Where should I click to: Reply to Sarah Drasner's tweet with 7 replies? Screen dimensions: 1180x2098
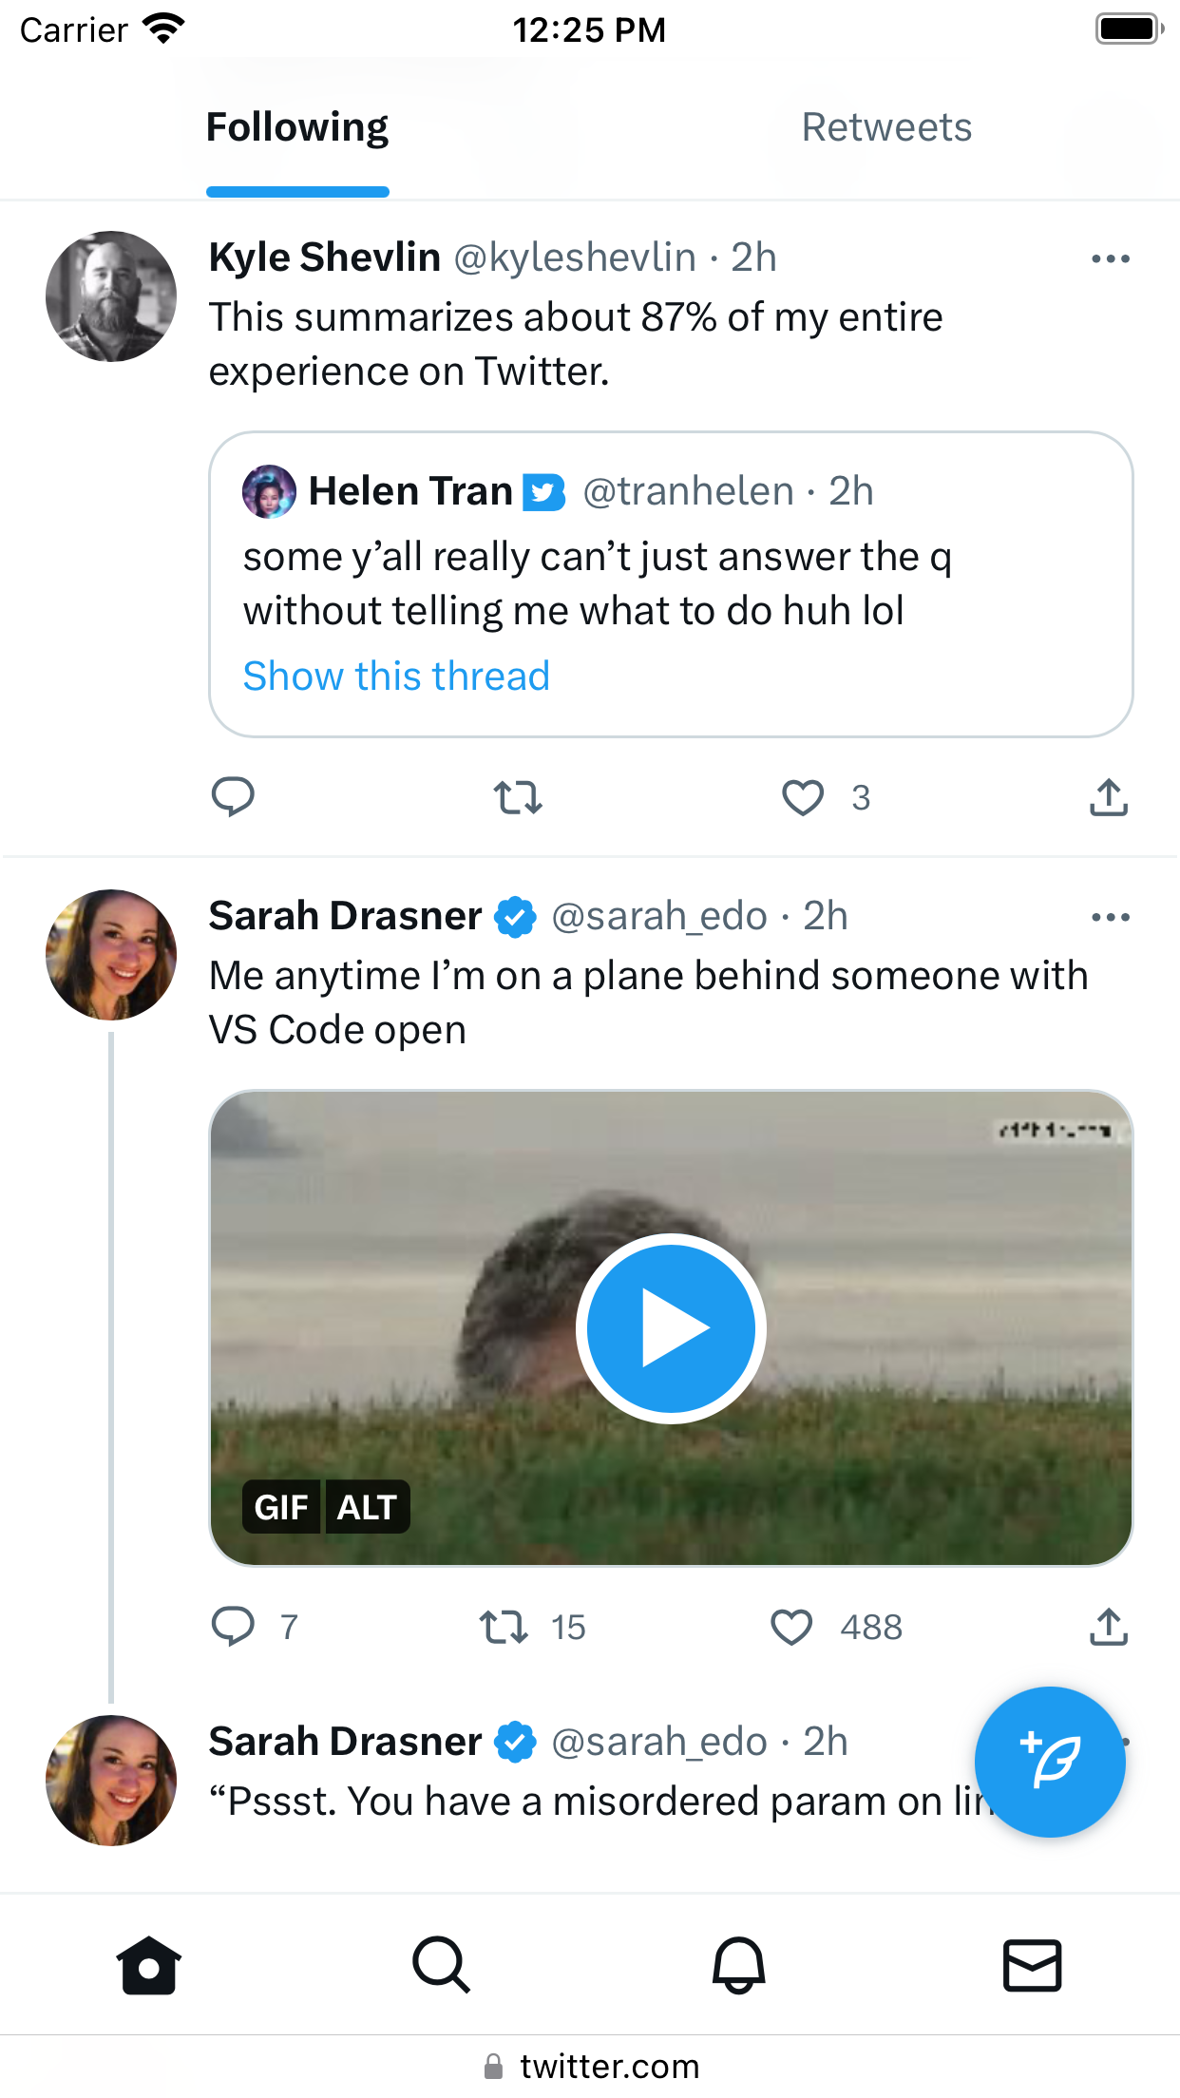pyautogui.click(x=233, y=1626)
